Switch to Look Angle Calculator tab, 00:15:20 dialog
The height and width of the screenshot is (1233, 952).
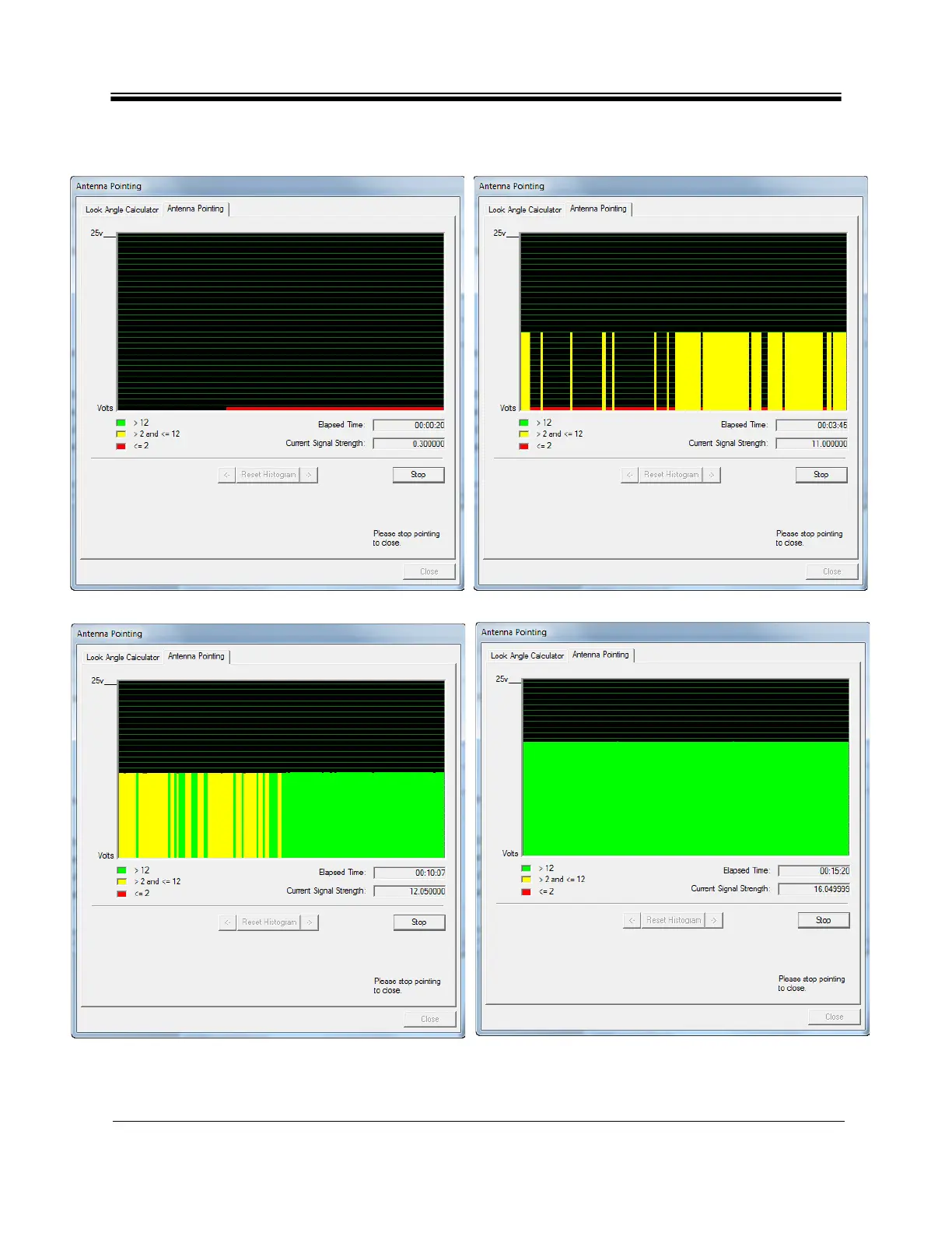[x=527, y=655]
